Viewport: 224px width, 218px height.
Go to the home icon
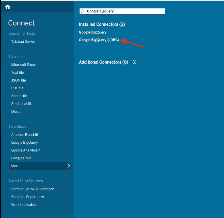[7, 7]
